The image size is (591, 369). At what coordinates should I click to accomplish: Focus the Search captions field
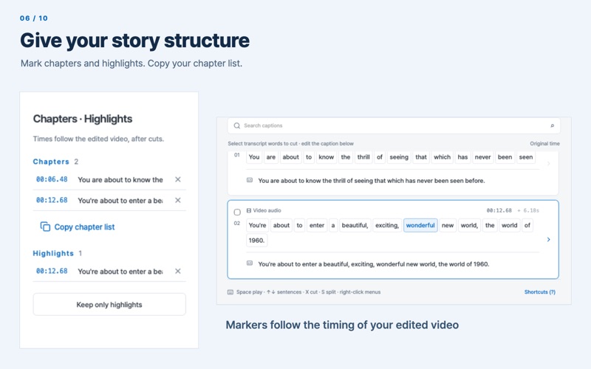(394, 125)
